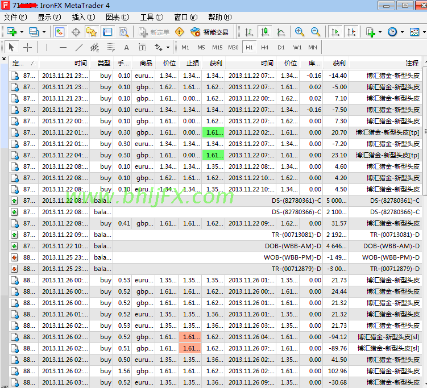This screenshot has height=388, width=427.
Task: Switch chart to bar chart
Action: (249, 32)
